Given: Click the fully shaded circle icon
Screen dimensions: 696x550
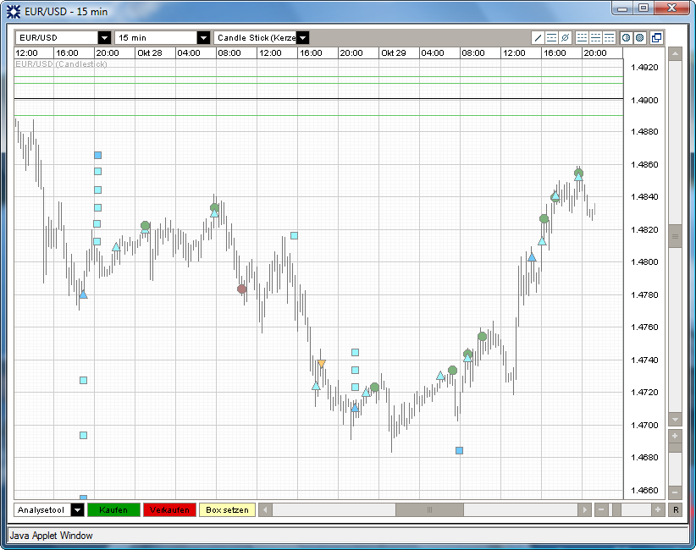Looking at the screenshot, I should [639, 38].
